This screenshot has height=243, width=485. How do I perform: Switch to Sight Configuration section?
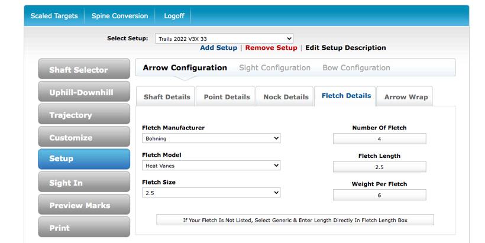(274, 68)
